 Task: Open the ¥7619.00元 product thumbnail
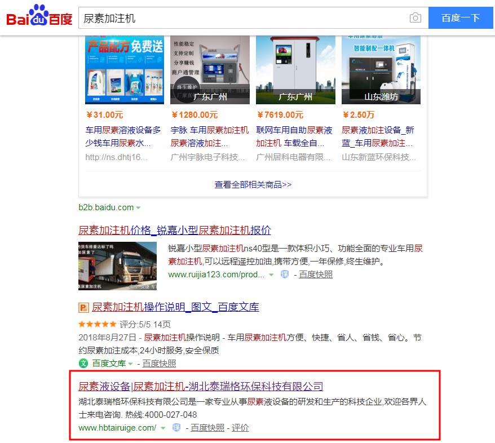295,70
